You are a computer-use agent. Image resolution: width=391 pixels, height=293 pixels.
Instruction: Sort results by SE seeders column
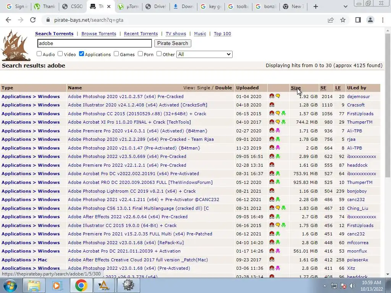click(x=323, y=88)
